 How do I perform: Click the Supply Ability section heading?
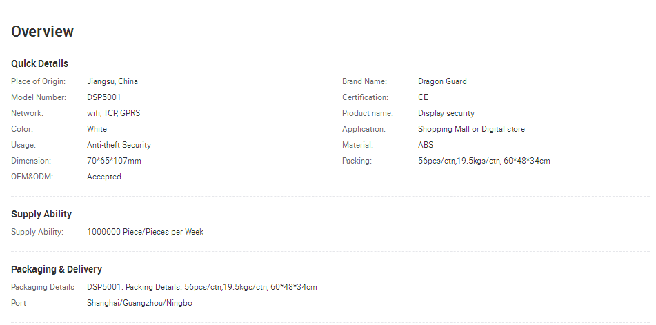coord(41,214)
